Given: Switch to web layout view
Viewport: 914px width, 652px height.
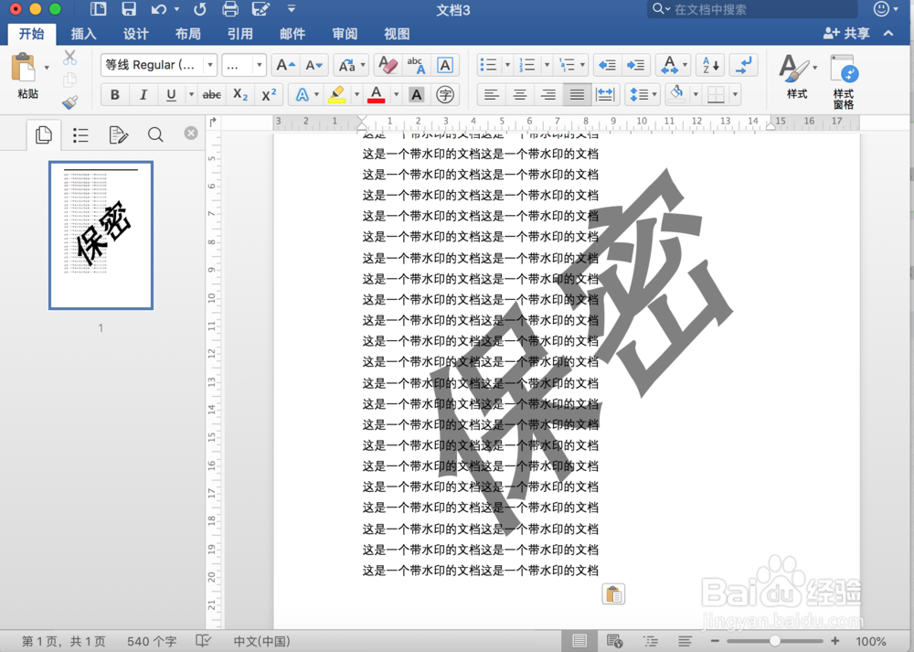Looking at the screenshot, I should coord(614,641).
